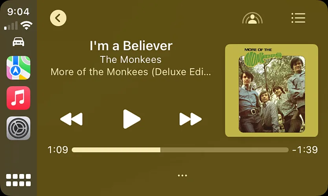Rewind to the previous track
Image resolution: width=328 pixels, height=196 pixels.
pyautogui.click(x=71, y=119)
